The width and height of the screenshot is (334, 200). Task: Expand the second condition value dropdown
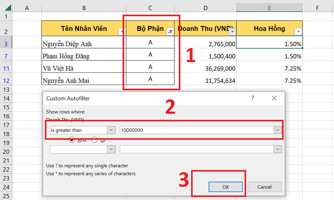pyautogui.click(x=278, y=149)
